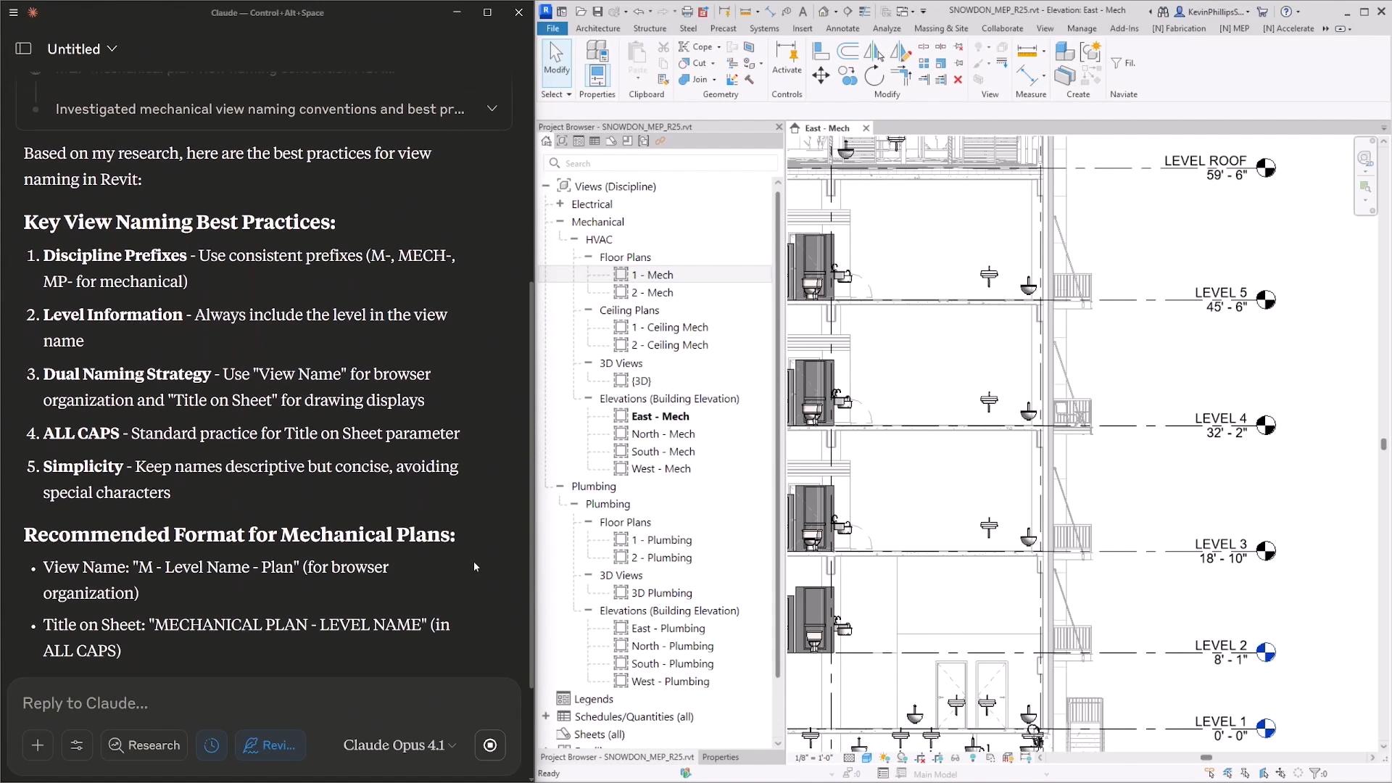Collapse the Plumbing discipline tree node
Image resolution: width=1392 pixels, height=783 pixels.
(x=560, y=486)
